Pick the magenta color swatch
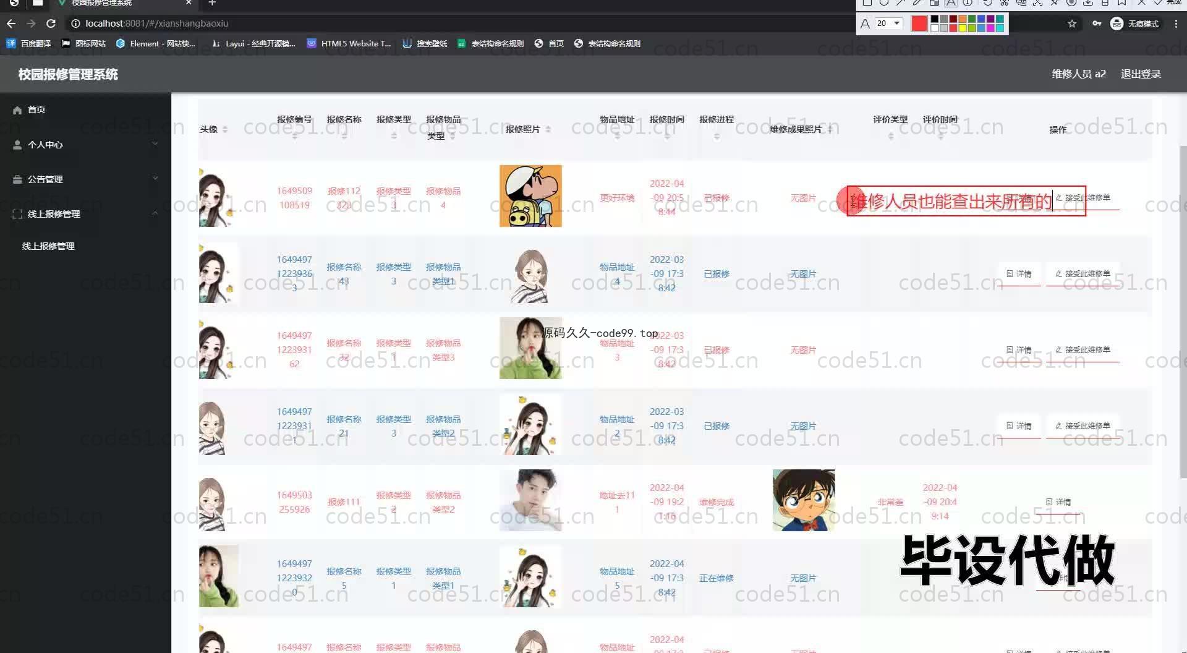The image size is (1187, 653). coord(990,28)
